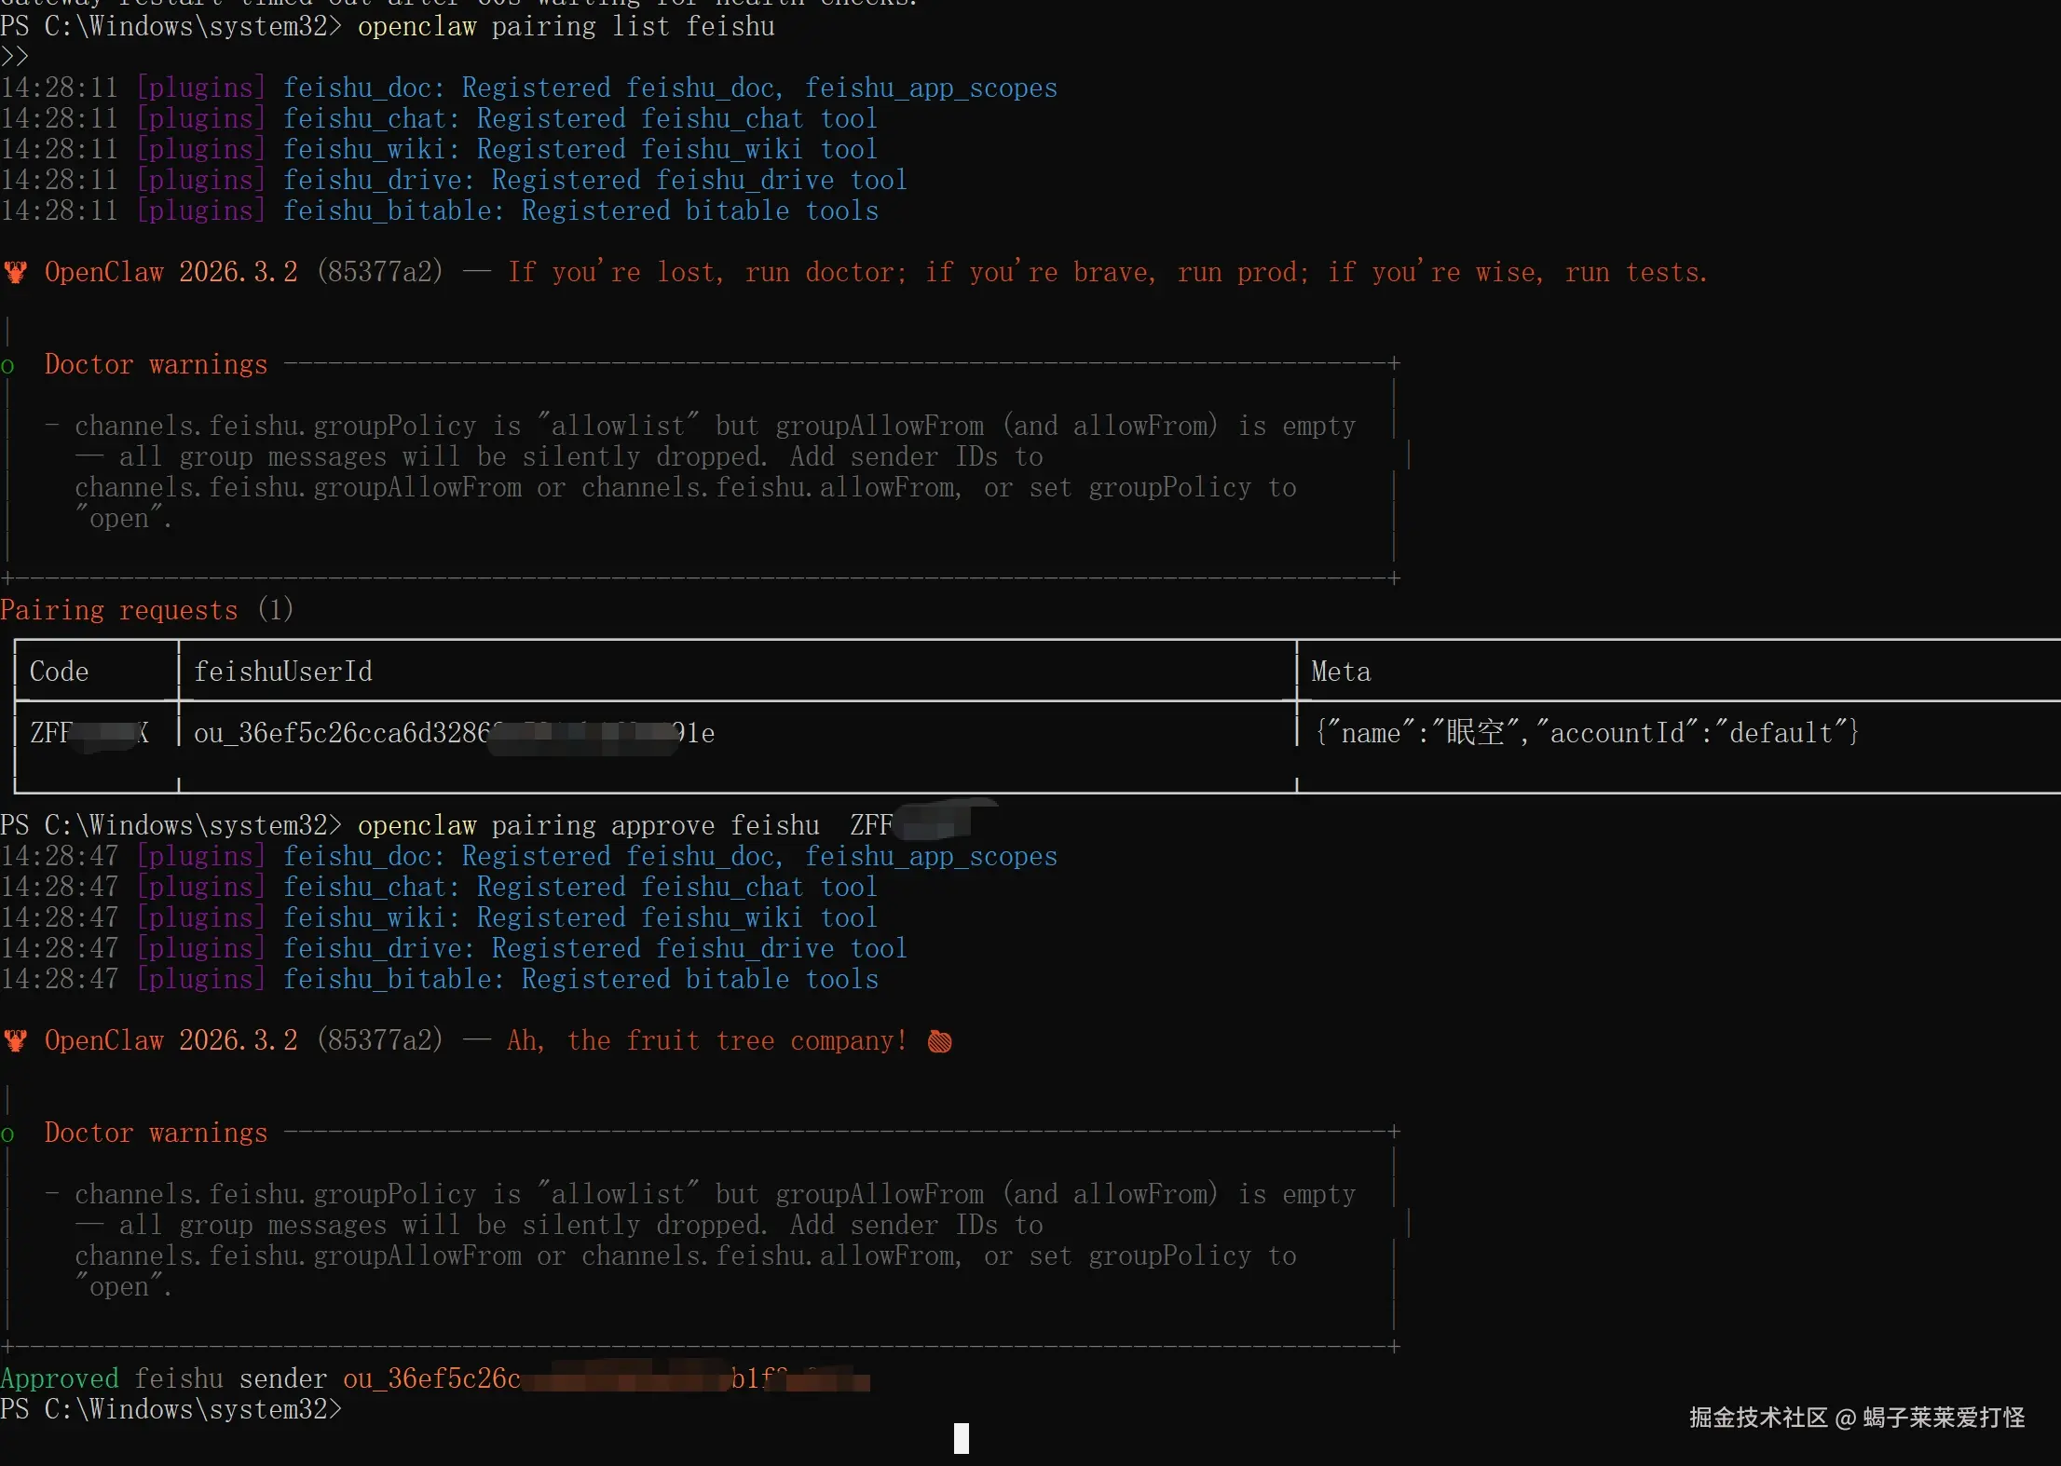Click lobster icon beside "run doctor" tagline
2061x1466 pixels.
point(15,272)
